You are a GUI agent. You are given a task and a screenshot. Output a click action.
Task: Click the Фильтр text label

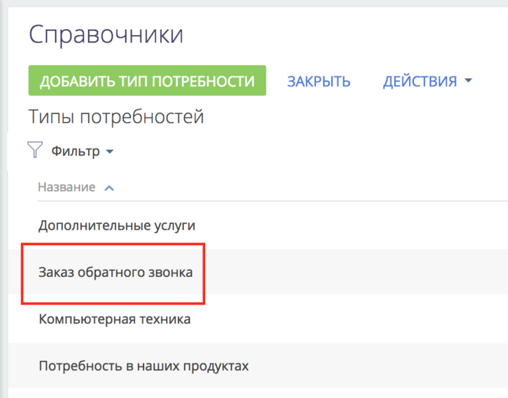75,151
